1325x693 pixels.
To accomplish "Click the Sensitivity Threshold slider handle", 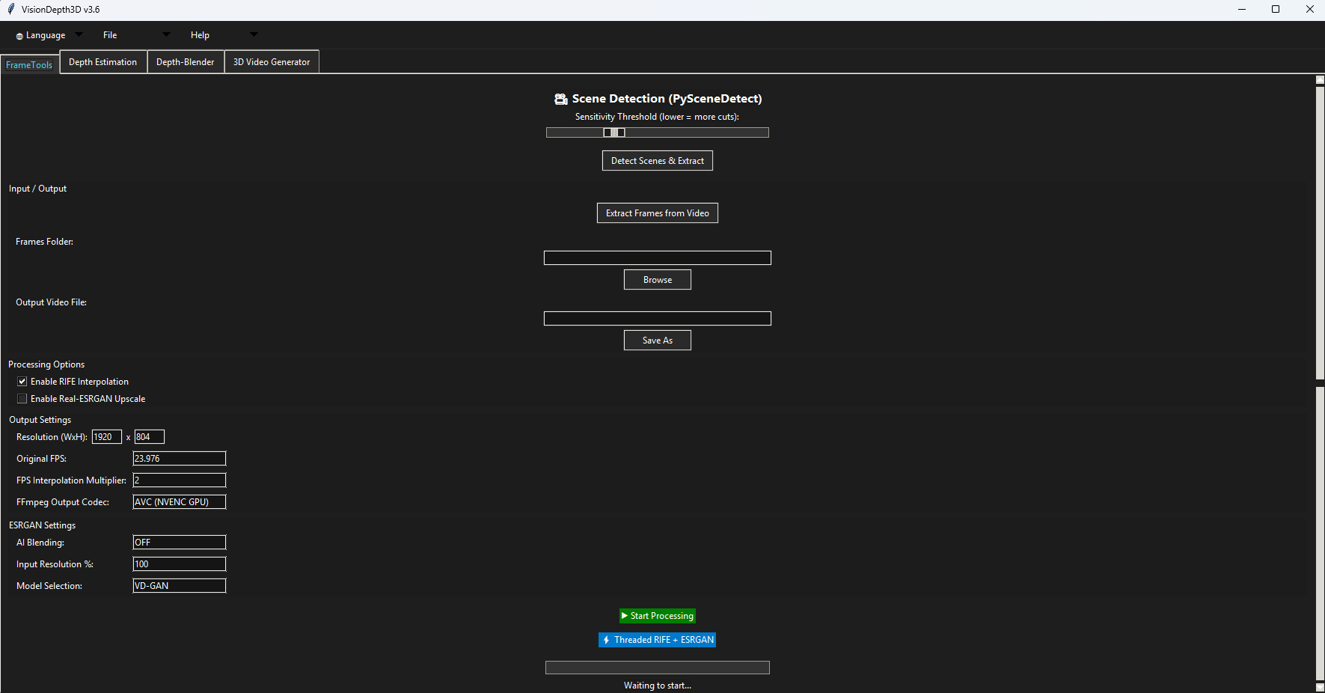I will point(614,132).
